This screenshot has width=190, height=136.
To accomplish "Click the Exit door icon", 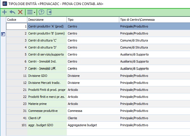I will 49,12.
